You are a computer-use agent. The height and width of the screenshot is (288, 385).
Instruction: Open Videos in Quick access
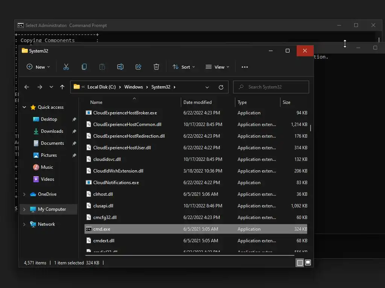coord(47,179)
